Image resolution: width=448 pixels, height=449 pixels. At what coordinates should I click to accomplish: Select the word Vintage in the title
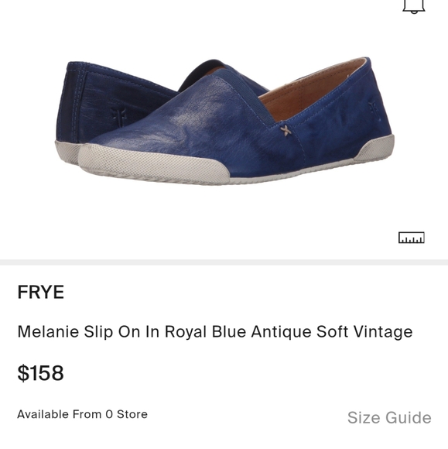(383, 332)
